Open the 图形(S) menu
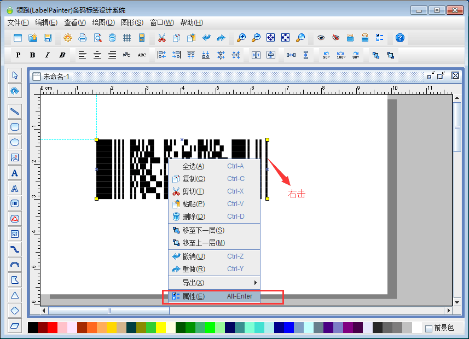The image size is (469, 339). [x=132, y=23]
